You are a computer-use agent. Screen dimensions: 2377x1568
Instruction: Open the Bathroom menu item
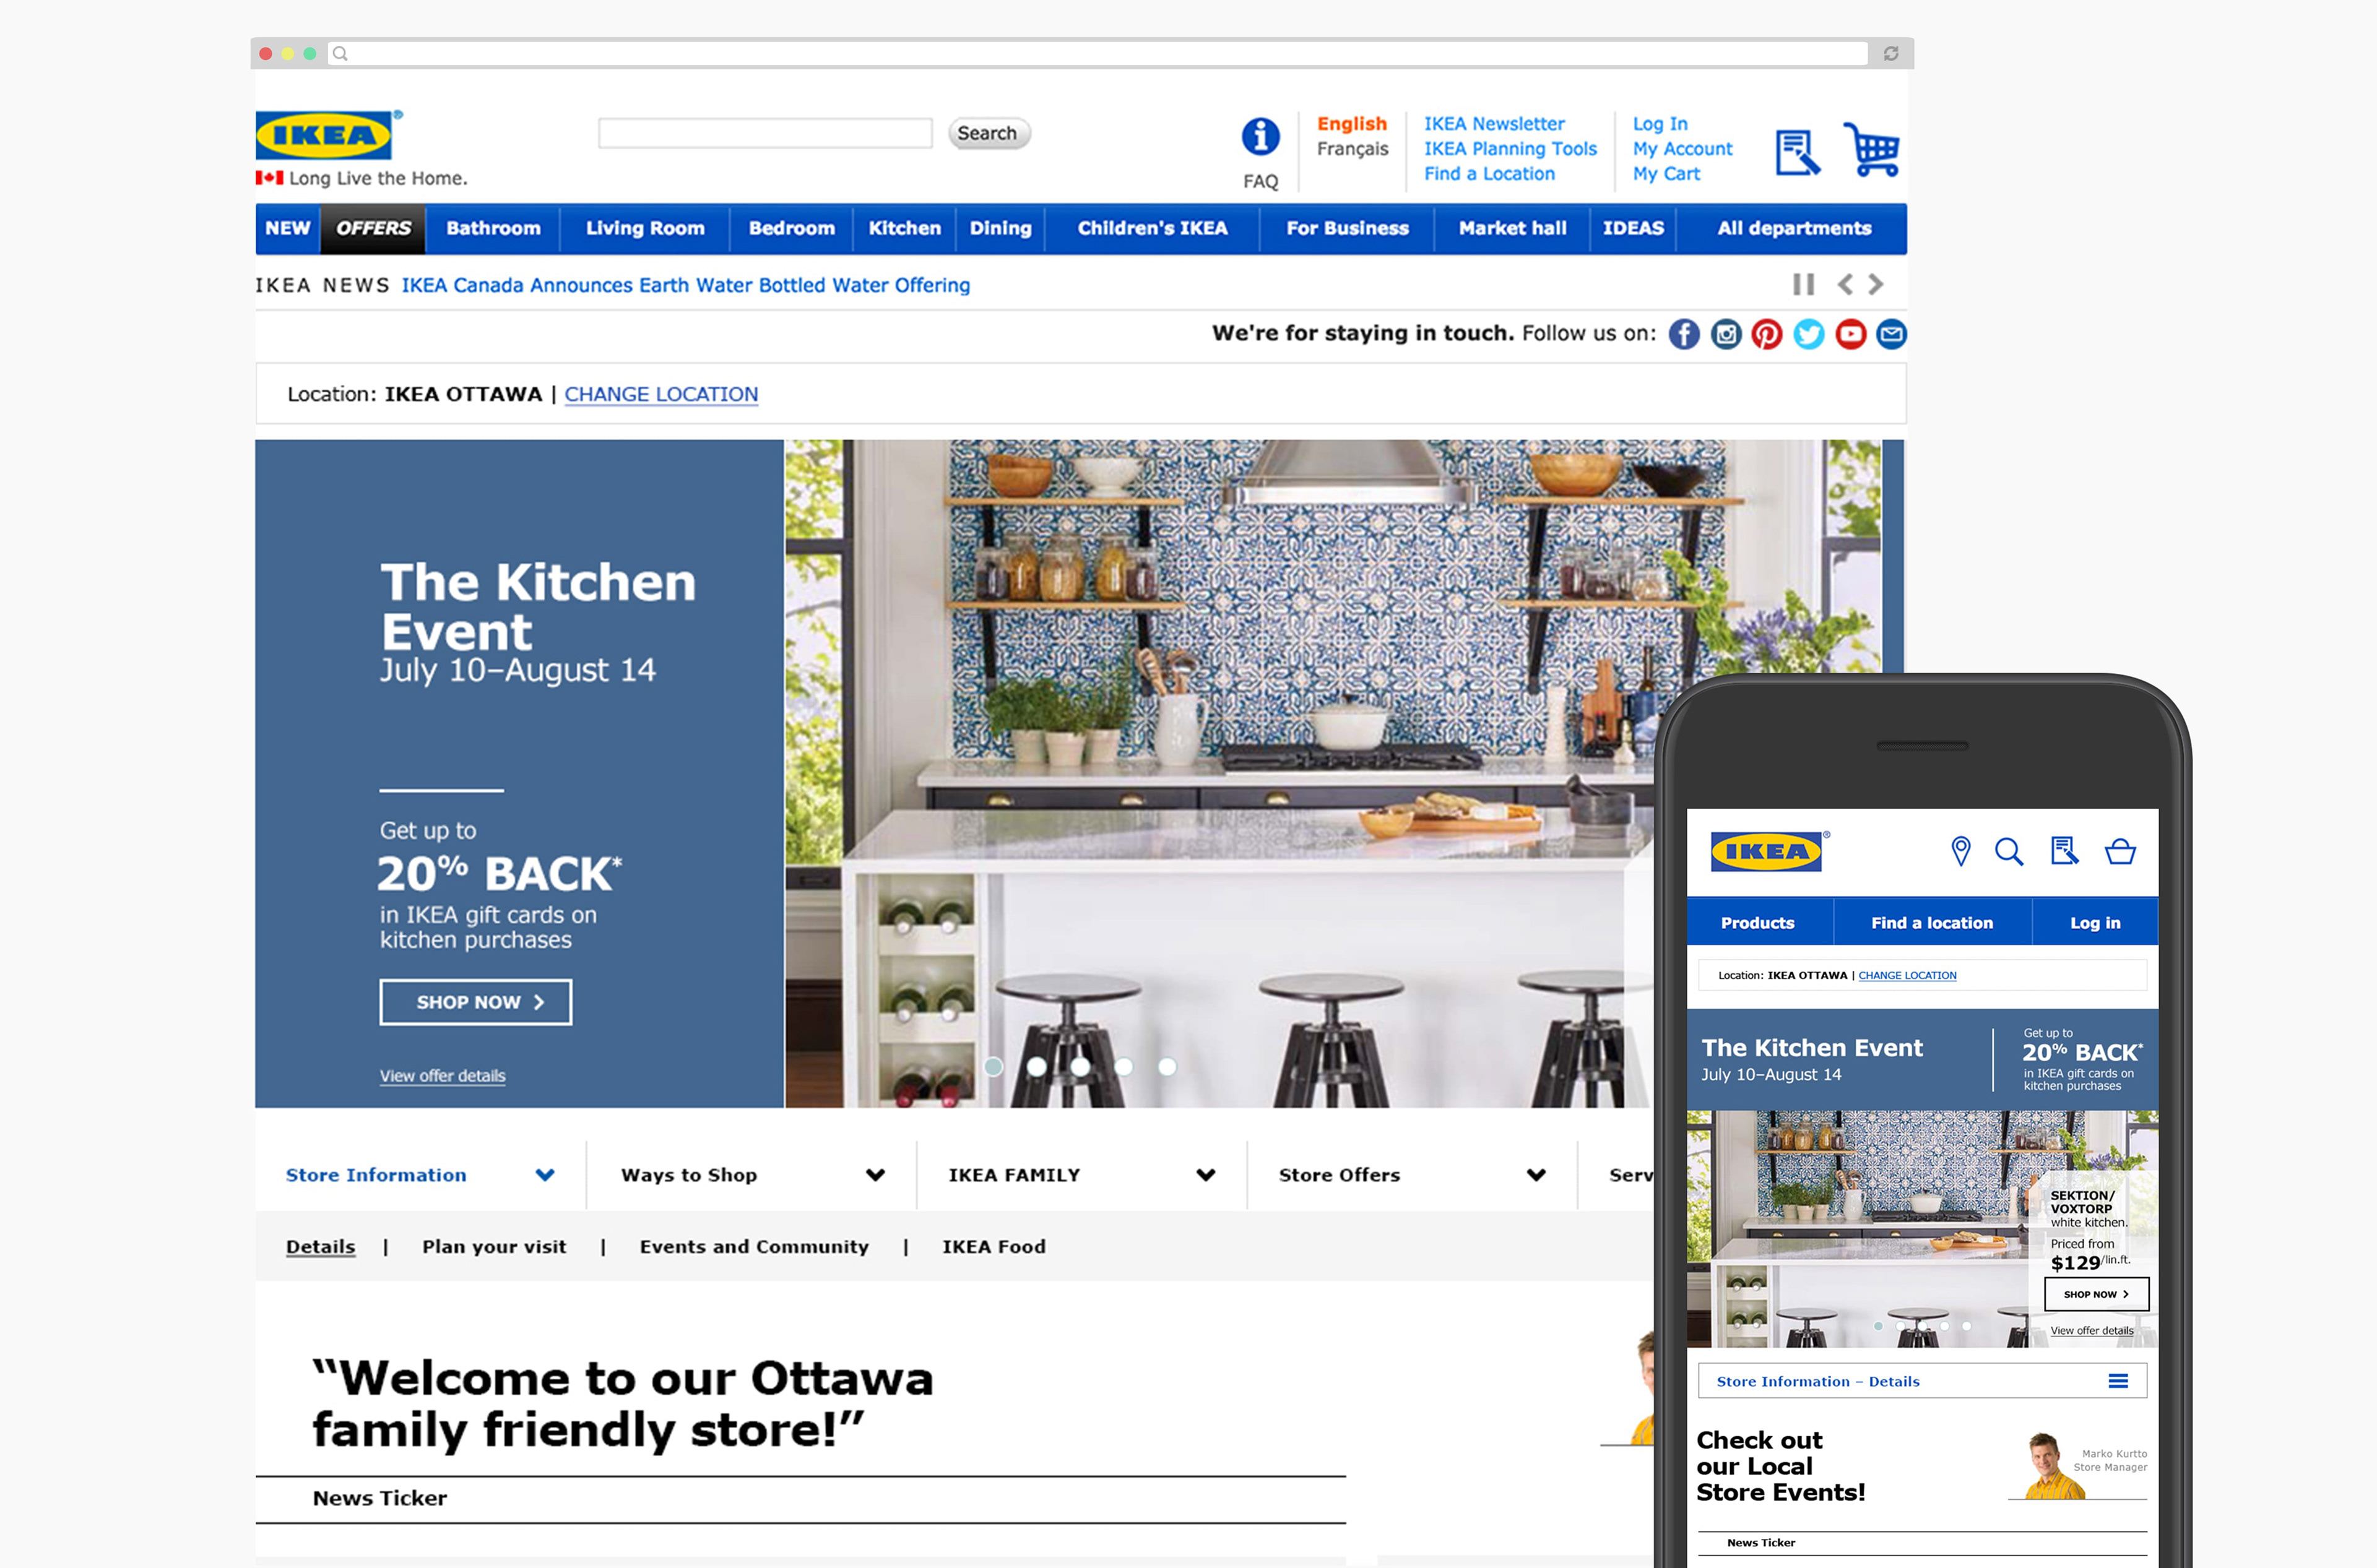tap(493, 228)
